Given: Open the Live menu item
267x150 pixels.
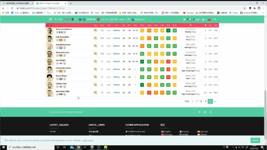Looking at the screenshot, I should (102, 19).
